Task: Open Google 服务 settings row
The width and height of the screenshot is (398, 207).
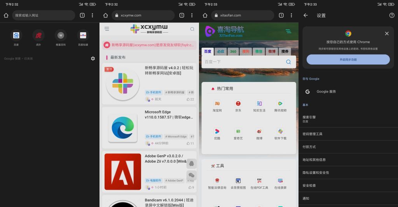Action: point(348,92)
